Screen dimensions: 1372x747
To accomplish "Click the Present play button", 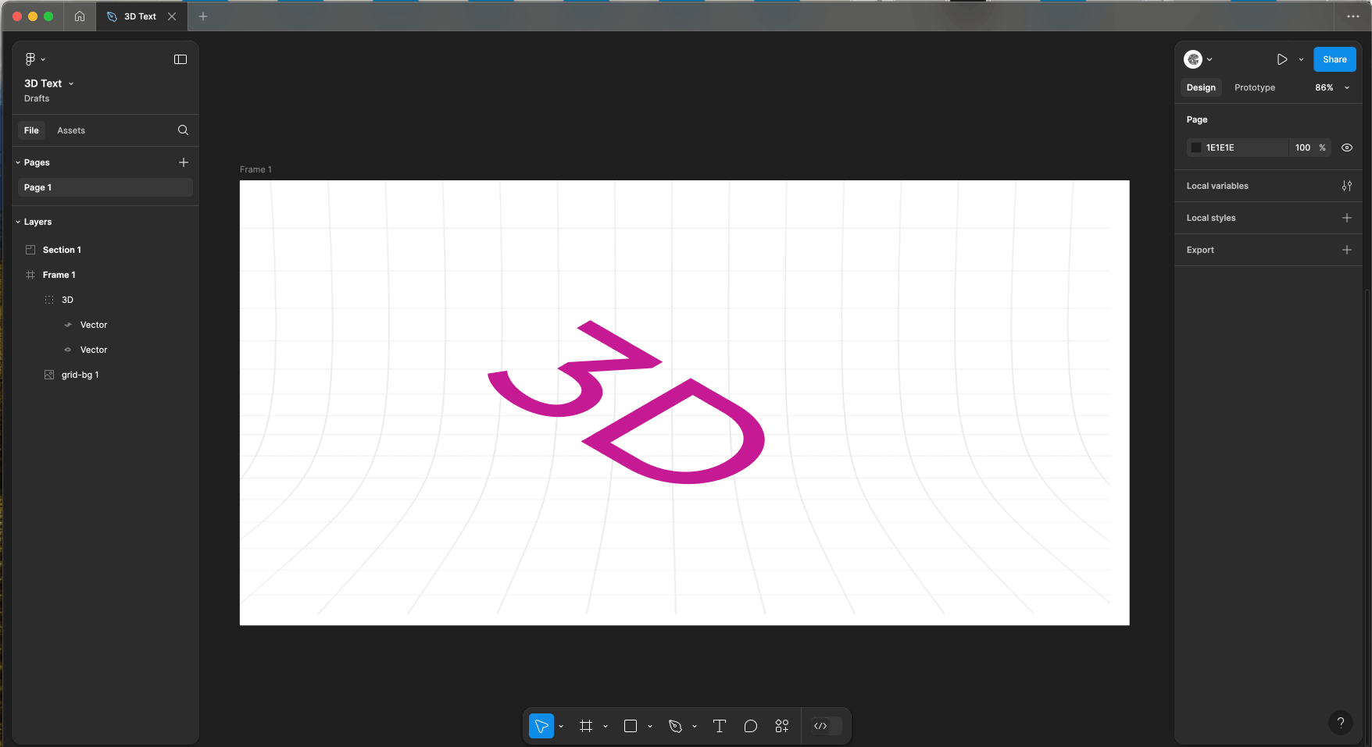I will [1282, 59].
